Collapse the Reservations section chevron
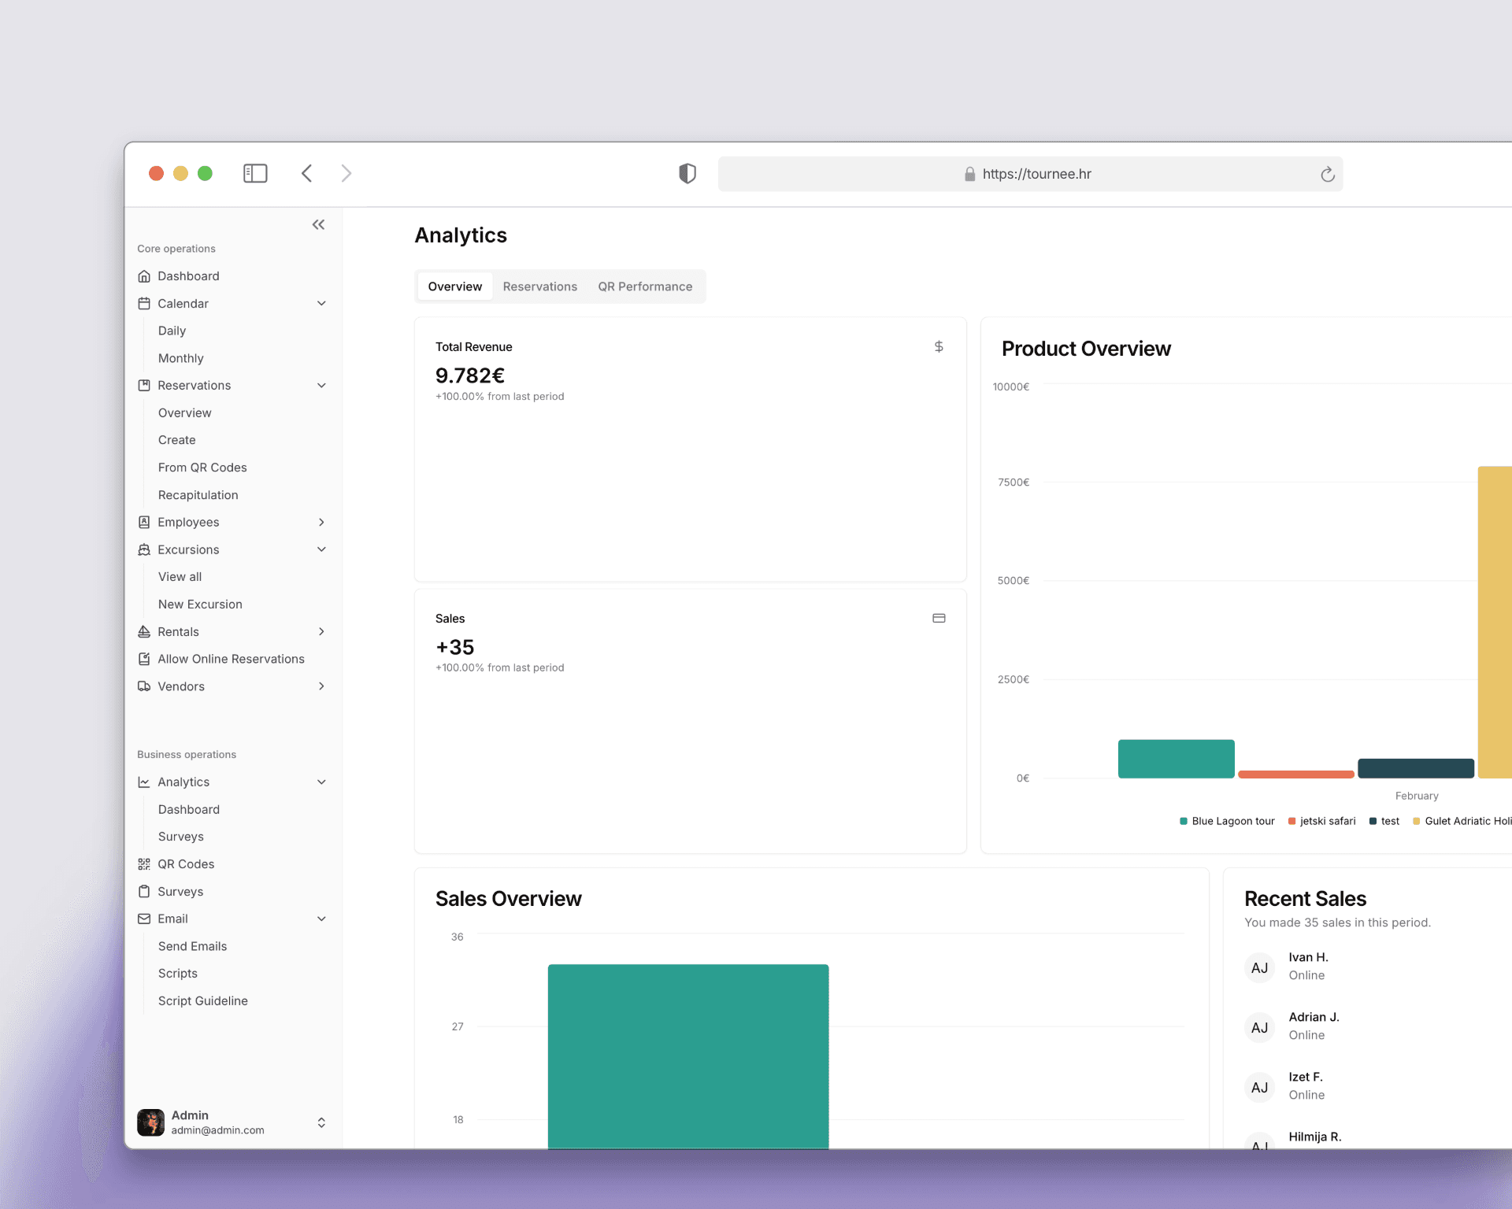The image size is (1512, 1209). click(322, 385)
